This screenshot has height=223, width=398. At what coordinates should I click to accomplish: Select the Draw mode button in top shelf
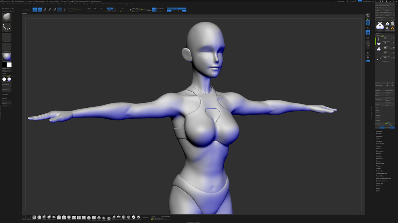click(x=40, y=10)
